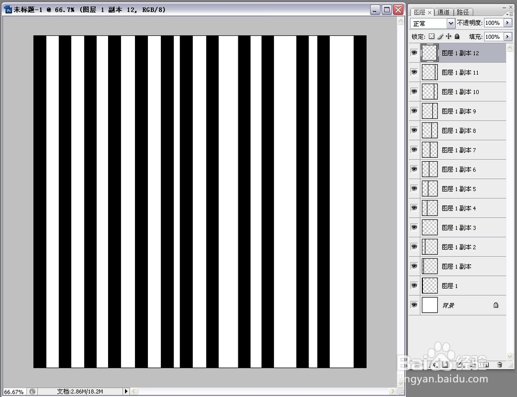Select the thumbnail of 图层 1 副本 3

click(x=430, y=227)
